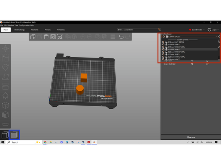The height and width of the screenshot is (165, 221).
Task: Click the Delete (trash) toolbar icon
Action: (x=46, y=37)
